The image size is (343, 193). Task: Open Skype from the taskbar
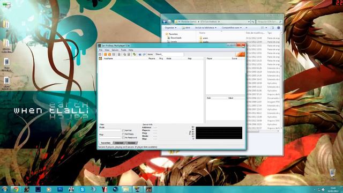pyautogui.click(x=82, y=189)
